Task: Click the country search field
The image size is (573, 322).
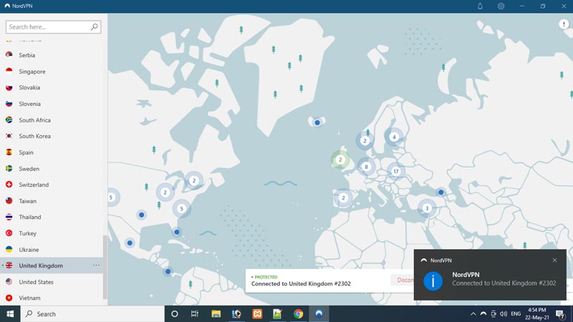Action: point(53,26)
